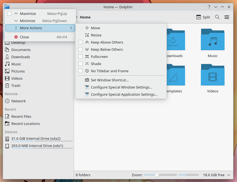The height and width of the screenshot is (182, 237).
Task: Click the breadcrumb chevron before Home
Action: click(x=77, y=17)
